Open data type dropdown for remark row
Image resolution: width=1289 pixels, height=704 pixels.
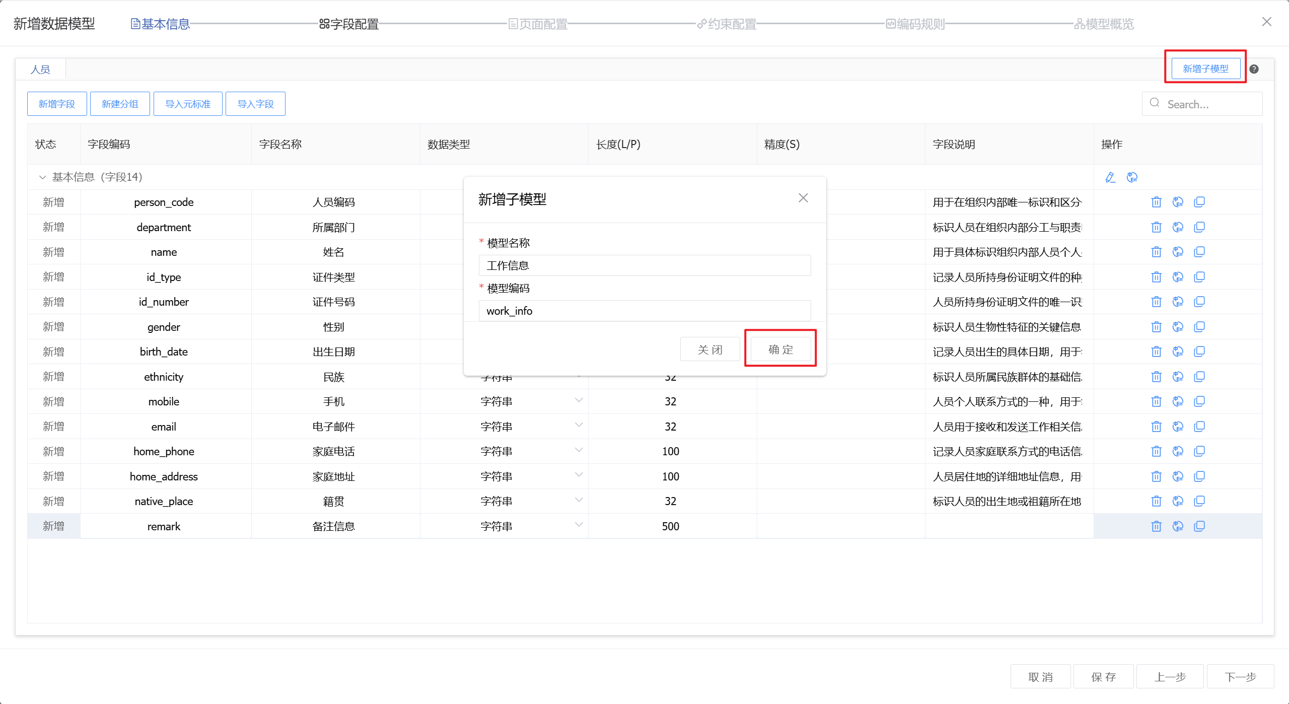click(579, 525)
